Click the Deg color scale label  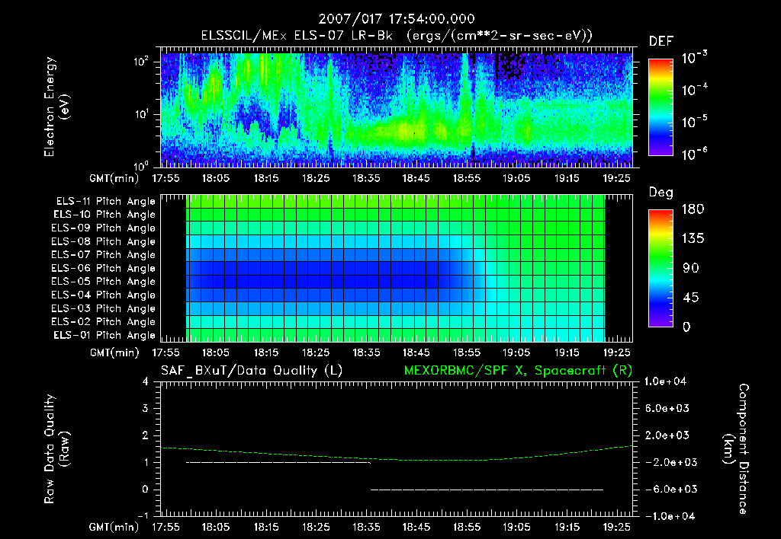(x=660, y=193)
